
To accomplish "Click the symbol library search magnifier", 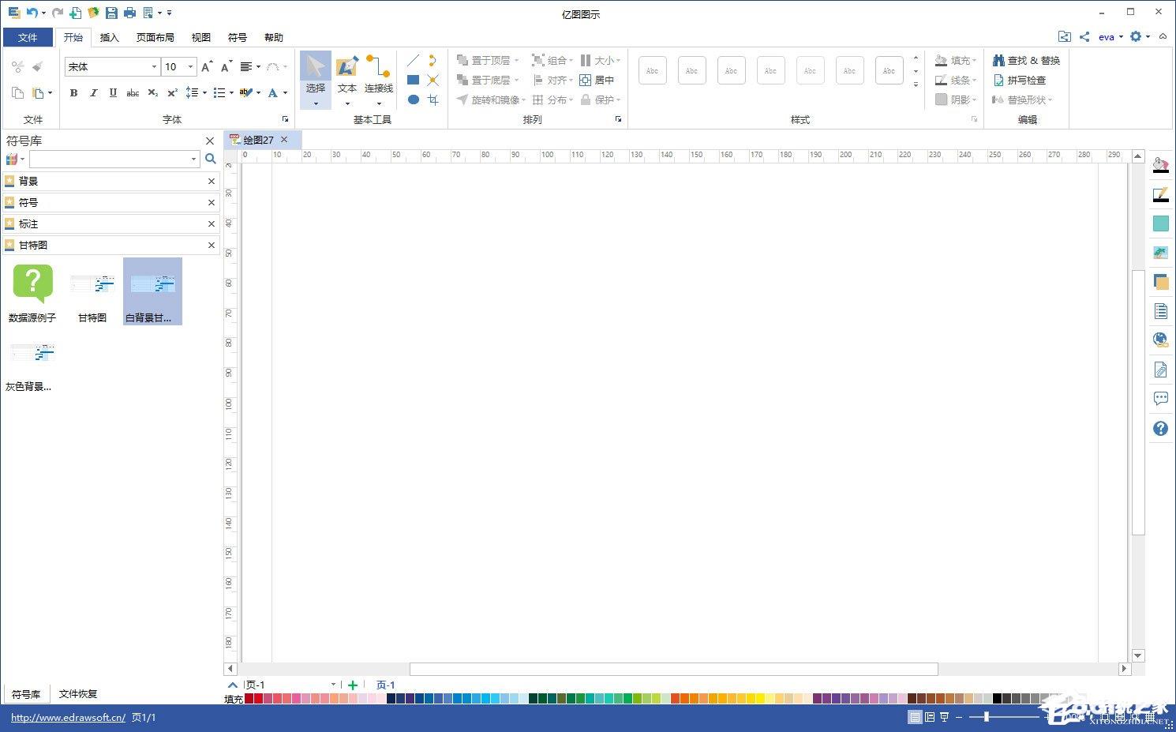I will [211, 159].
